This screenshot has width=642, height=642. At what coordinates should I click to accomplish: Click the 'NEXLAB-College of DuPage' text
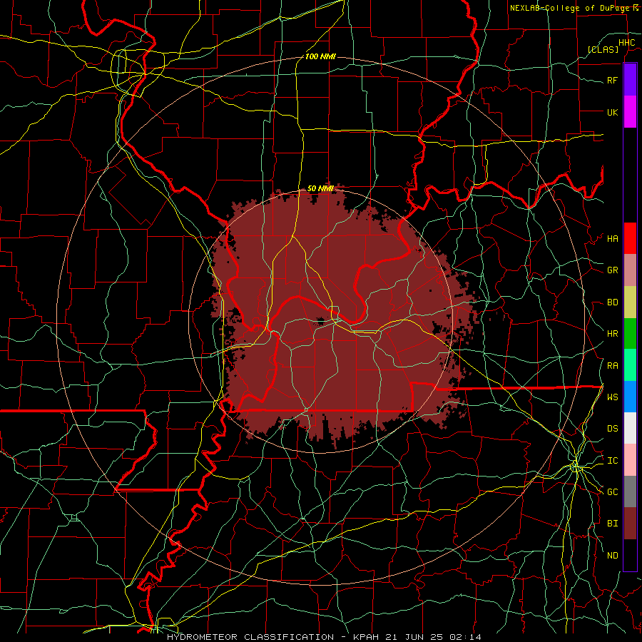571,8
